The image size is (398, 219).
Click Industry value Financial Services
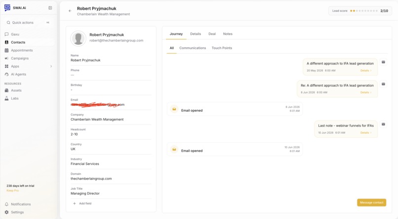pos(85,164)
